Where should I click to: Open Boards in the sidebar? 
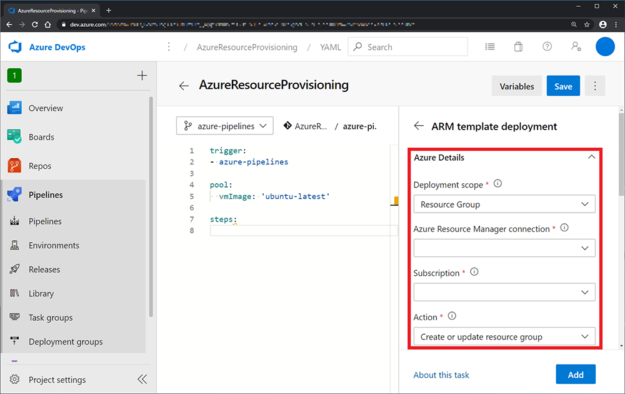[x=41, y=137]
